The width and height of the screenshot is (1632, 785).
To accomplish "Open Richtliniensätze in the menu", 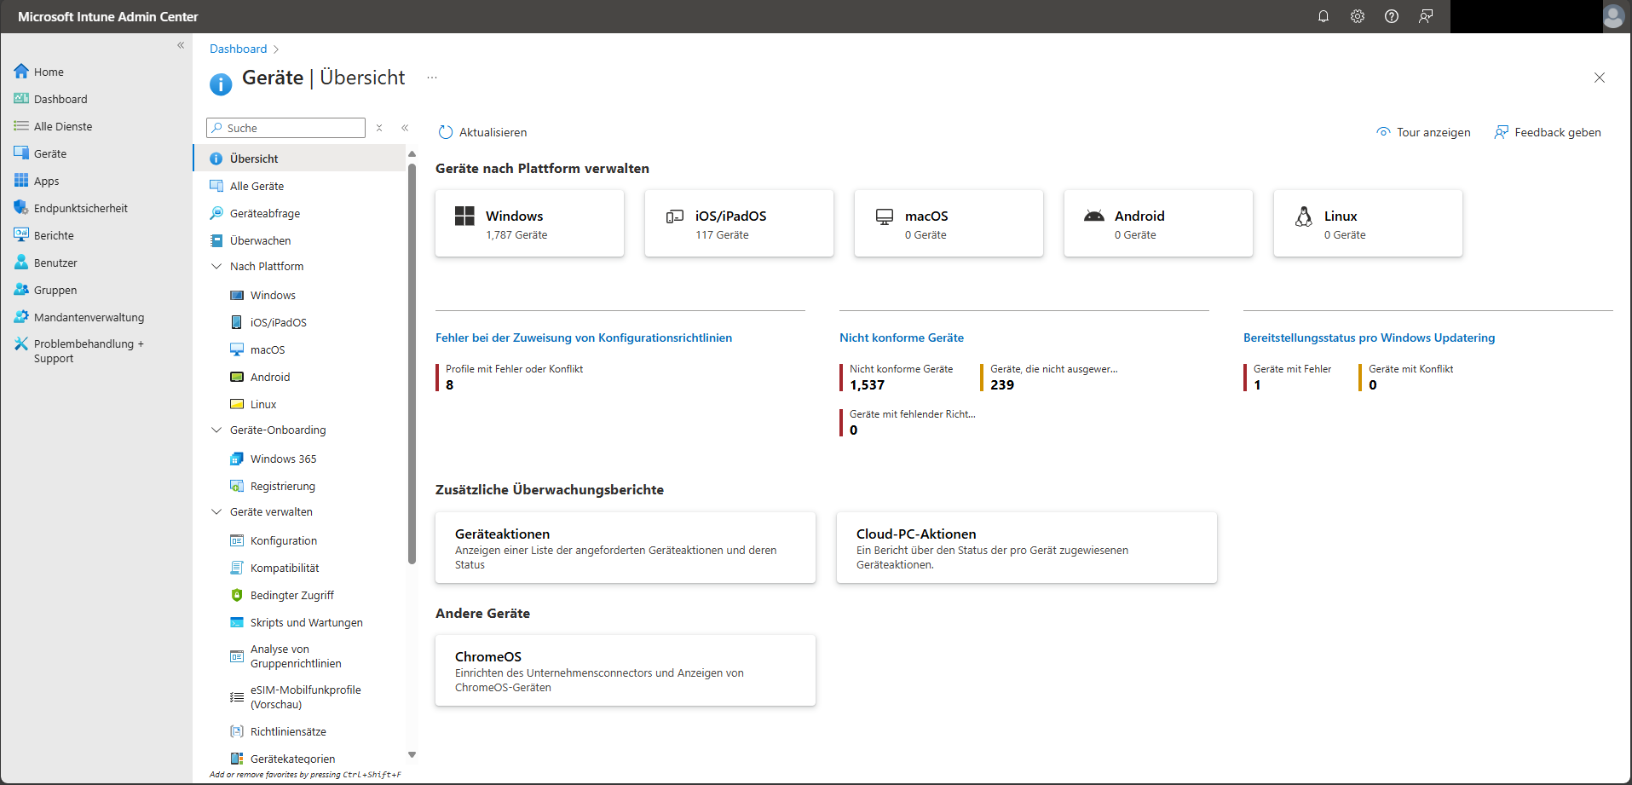I will point(288,731).
